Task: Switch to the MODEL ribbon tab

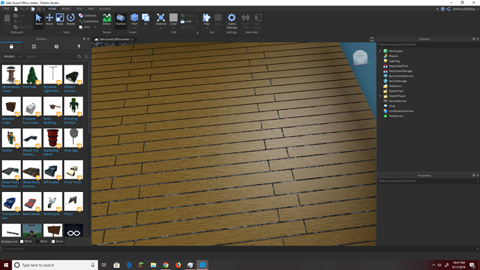Action: point(66,9)
